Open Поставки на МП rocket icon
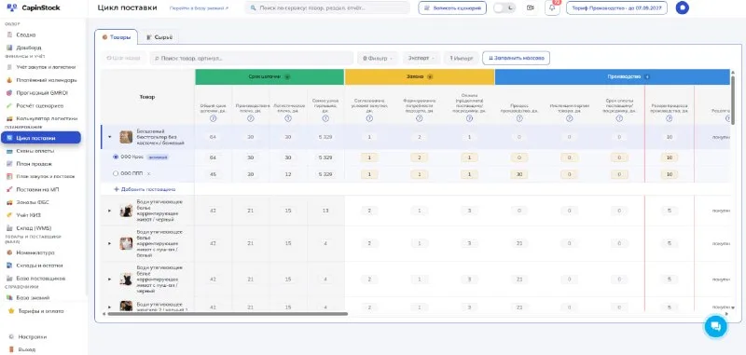 tap(9, 189)
